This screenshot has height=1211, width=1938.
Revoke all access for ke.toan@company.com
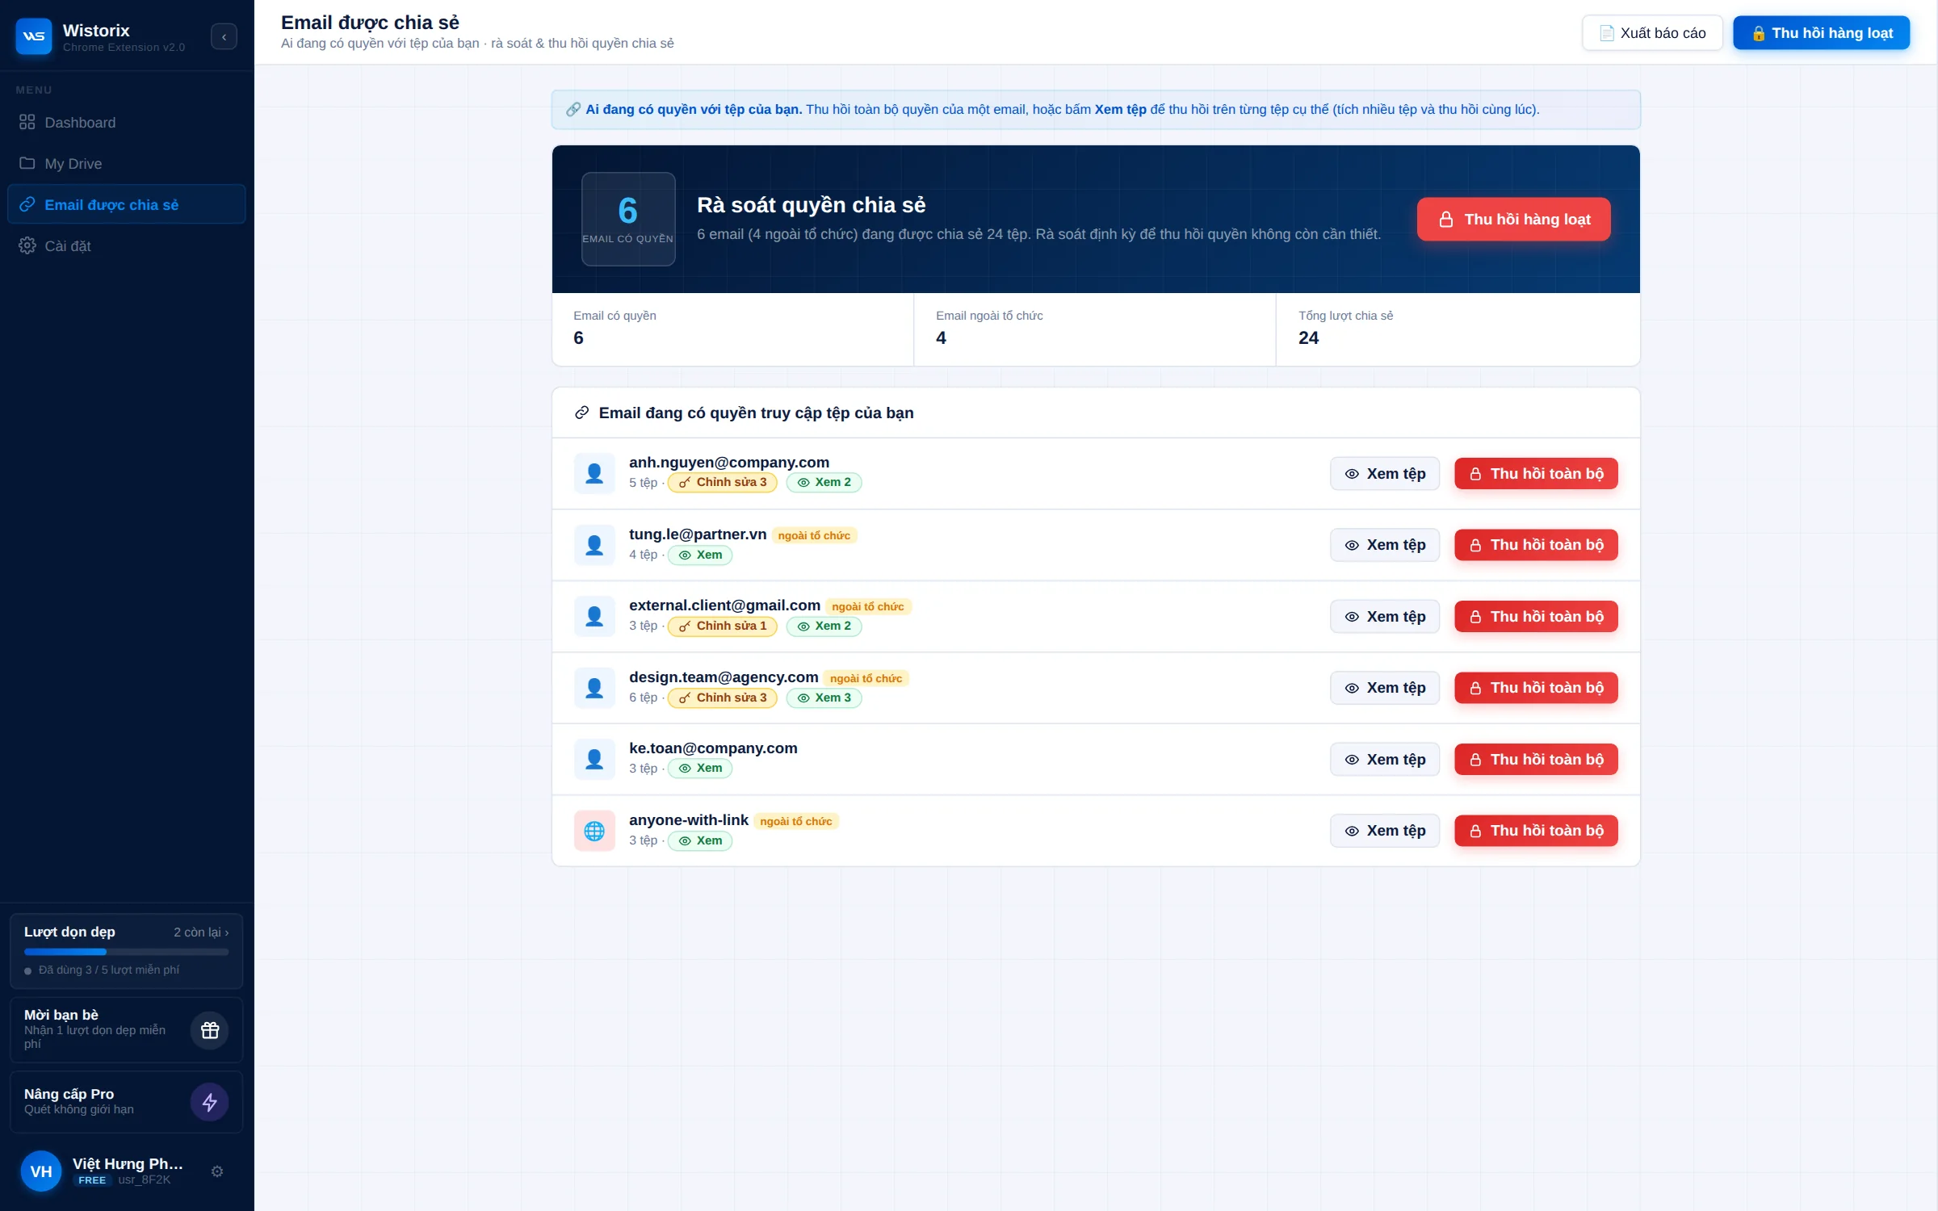pyautogui.click(x=1536, y=760)
